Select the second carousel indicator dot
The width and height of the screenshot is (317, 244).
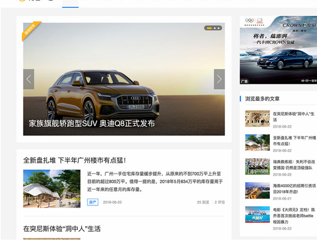tap(215, 28)
